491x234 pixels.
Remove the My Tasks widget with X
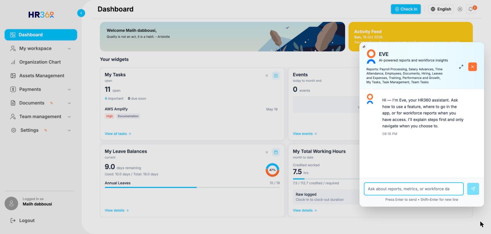click(267, 75)
